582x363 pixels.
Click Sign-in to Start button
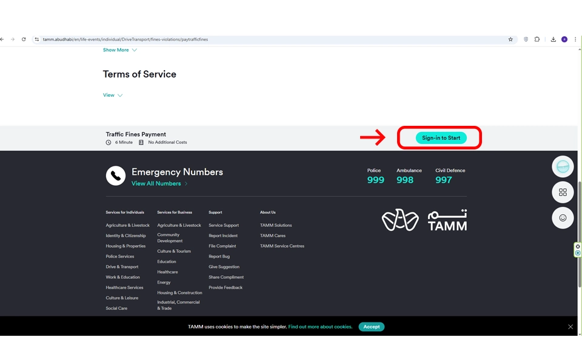coord(441,138)
